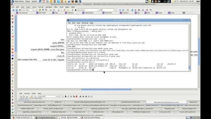This screenshot has width=211, height=119.
Task: Click the redo icon in the note editor toolbar
Action: pos(24,97)
